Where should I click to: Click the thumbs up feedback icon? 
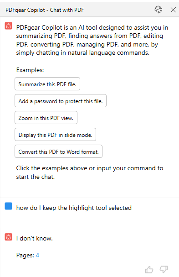click(x=149, y=270)
